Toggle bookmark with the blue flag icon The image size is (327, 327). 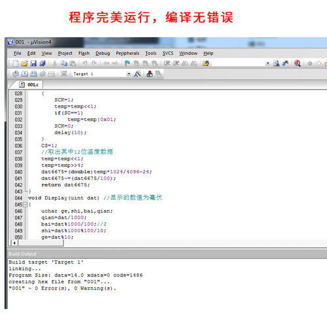(x=127, y=63)
